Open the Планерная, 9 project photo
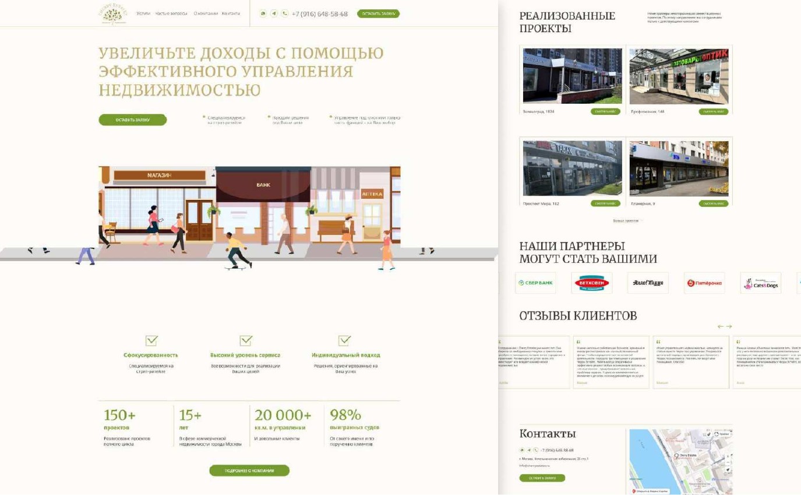This screenshot has height=495, width=801. tap(679, 168)
